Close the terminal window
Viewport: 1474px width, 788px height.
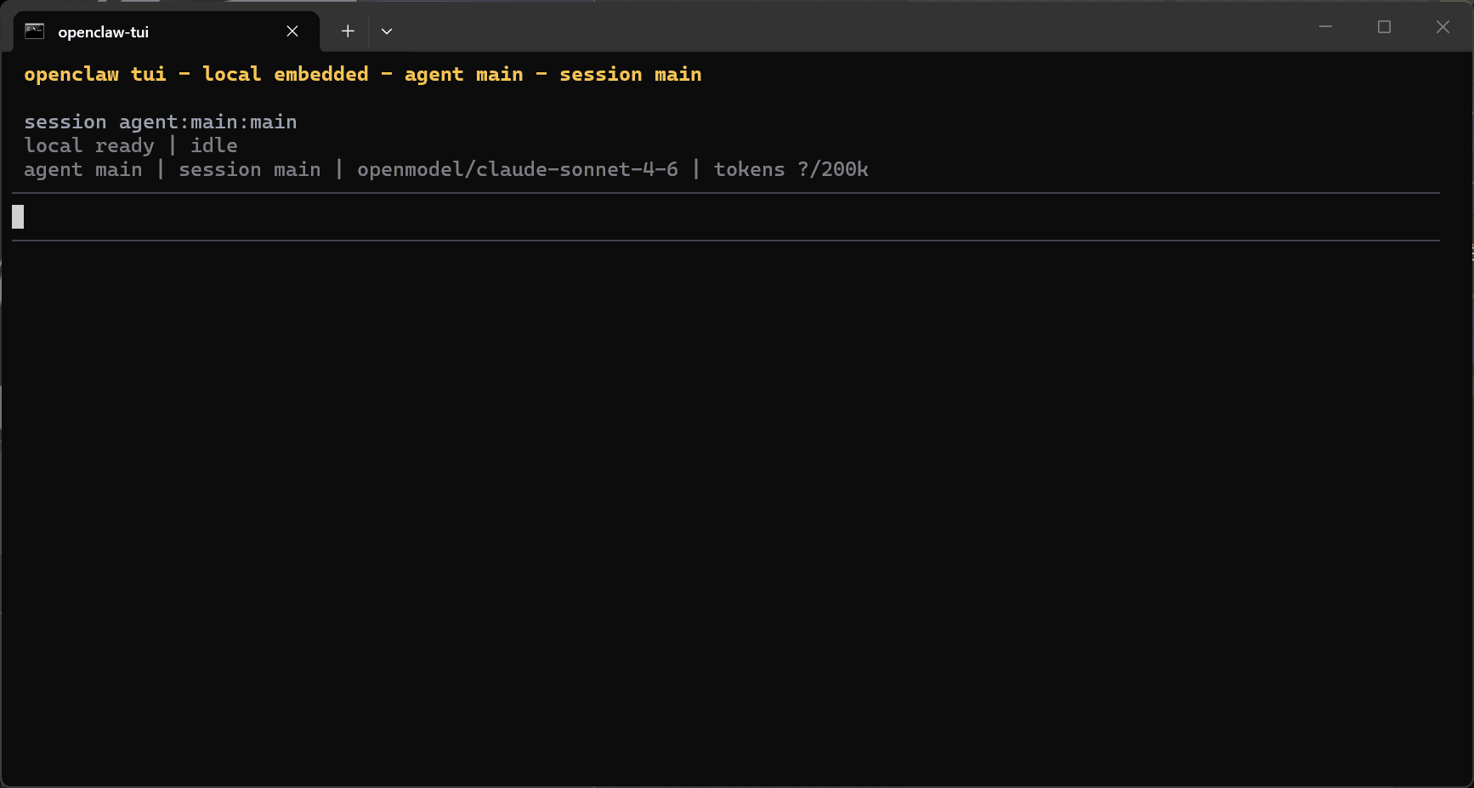point(1443,27)
